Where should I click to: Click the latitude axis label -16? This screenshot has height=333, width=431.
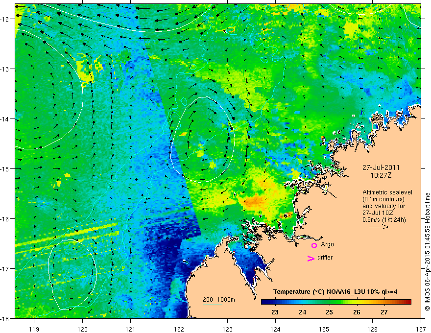point(4,219)
